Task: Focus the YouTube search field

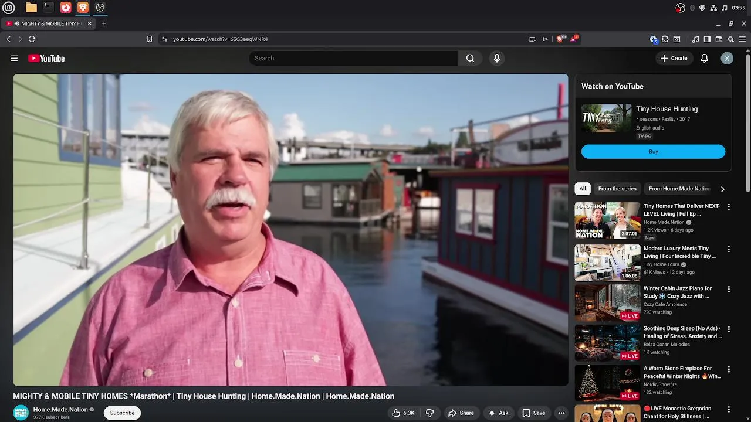Action: (x=353, y=58)
